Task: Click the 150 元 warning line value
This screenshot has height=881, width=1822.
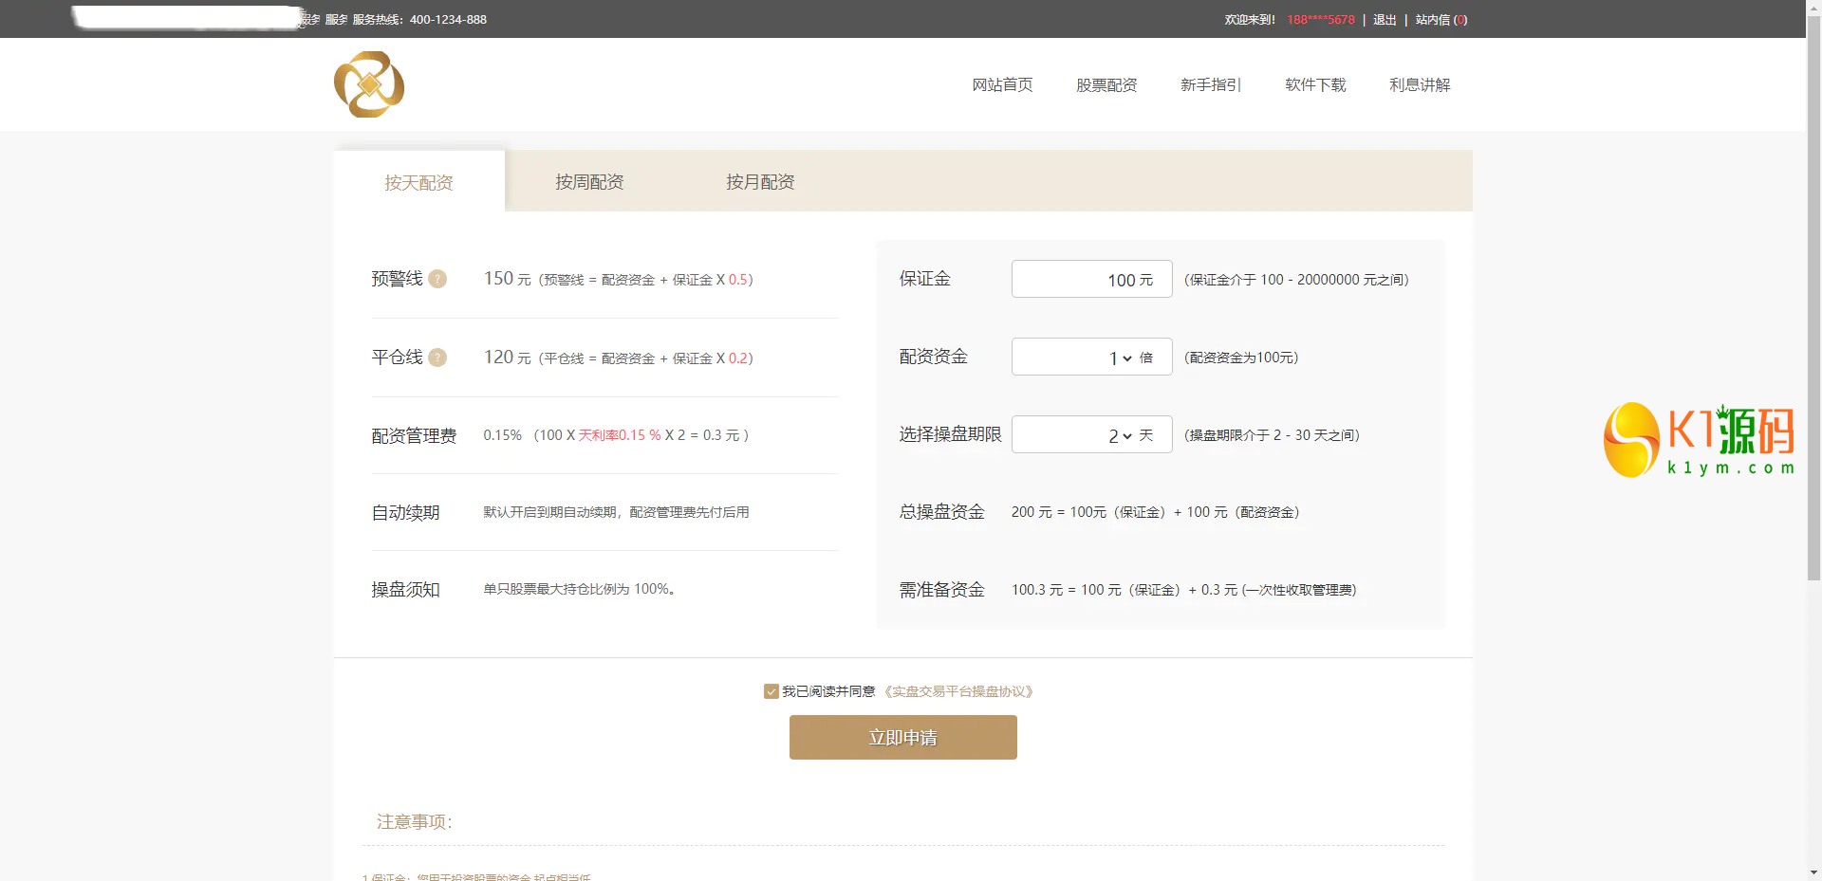Action: [x=507, y=279]
